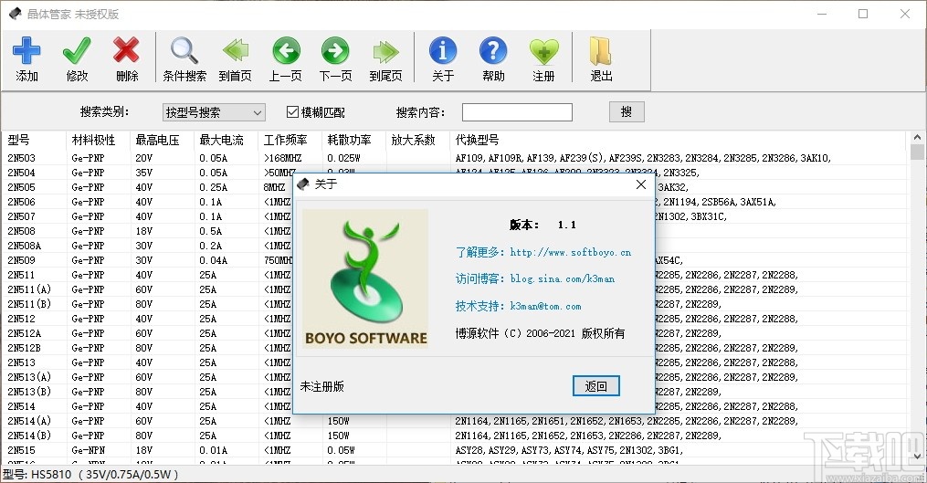Click the 0.05W power cell of 2N515
This screenshot has width=927, height=483.
(x=341, y=450)
